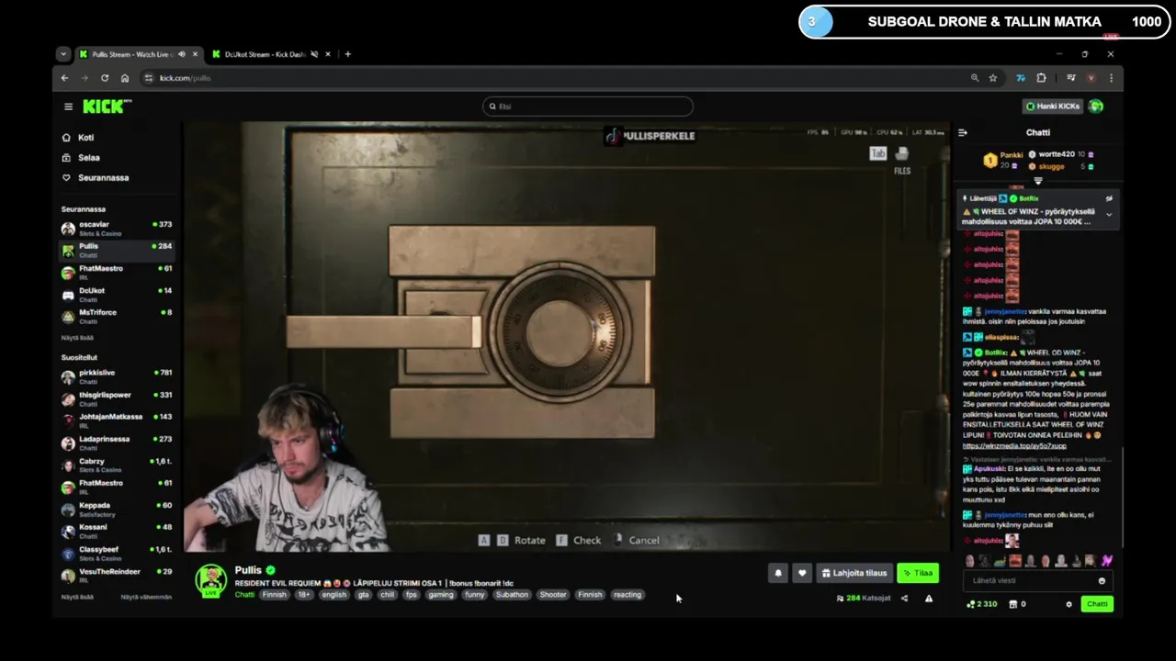1176x661 pixels.
Task: Open Ladaprinsessa recommended channel
Action: pyautogui.click(x=117, y=443)
